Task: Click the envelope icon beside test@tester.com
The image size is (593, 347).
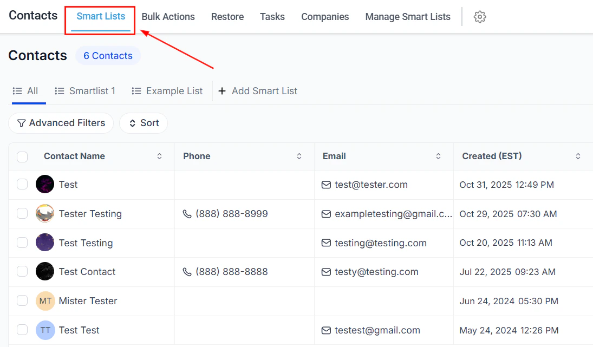Action: (x=326, y=184)
